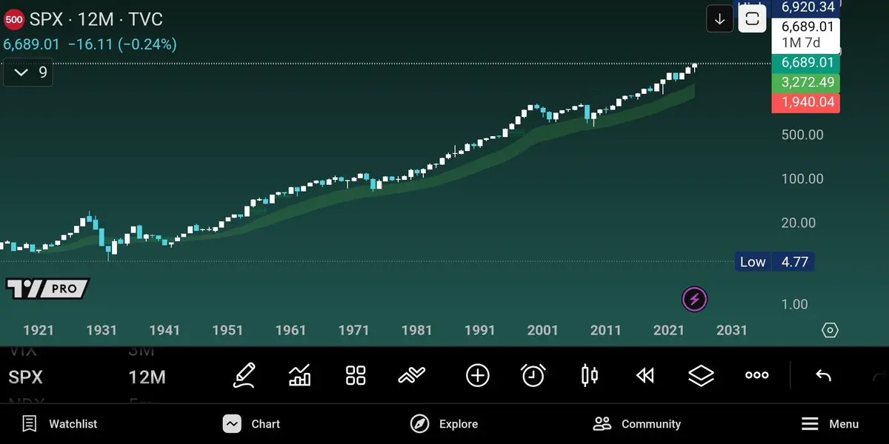Tap the add plus circle icon
Image resolution: width=889 pixels, height=444 pixels.
[x=477, y=376]
